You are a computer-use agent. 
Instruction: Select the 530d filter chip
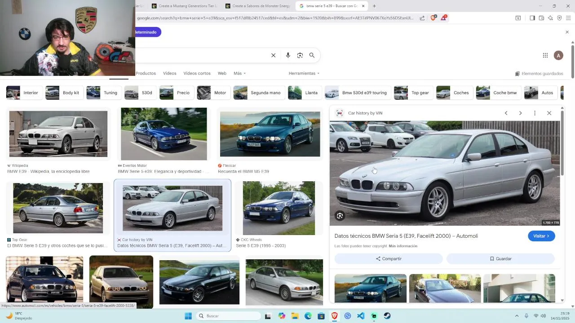[x=140, y=93]
